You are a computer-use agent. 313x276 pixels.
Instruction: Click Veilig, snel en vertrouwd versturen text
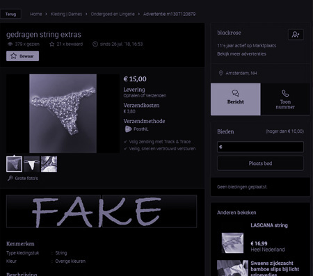[x=162, y=149]
